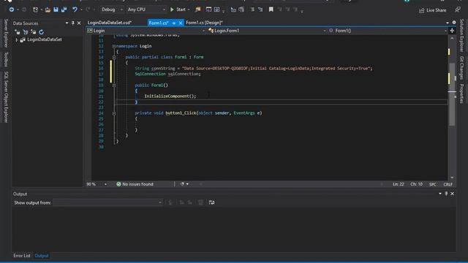Switch to the LoginDataDataSet.xsd tab

pyautogui.click(x=110, y=23)
